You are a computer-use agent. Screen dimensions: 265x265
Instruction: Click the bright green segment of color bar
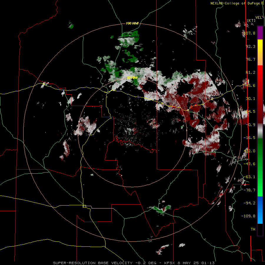point(260,186)
